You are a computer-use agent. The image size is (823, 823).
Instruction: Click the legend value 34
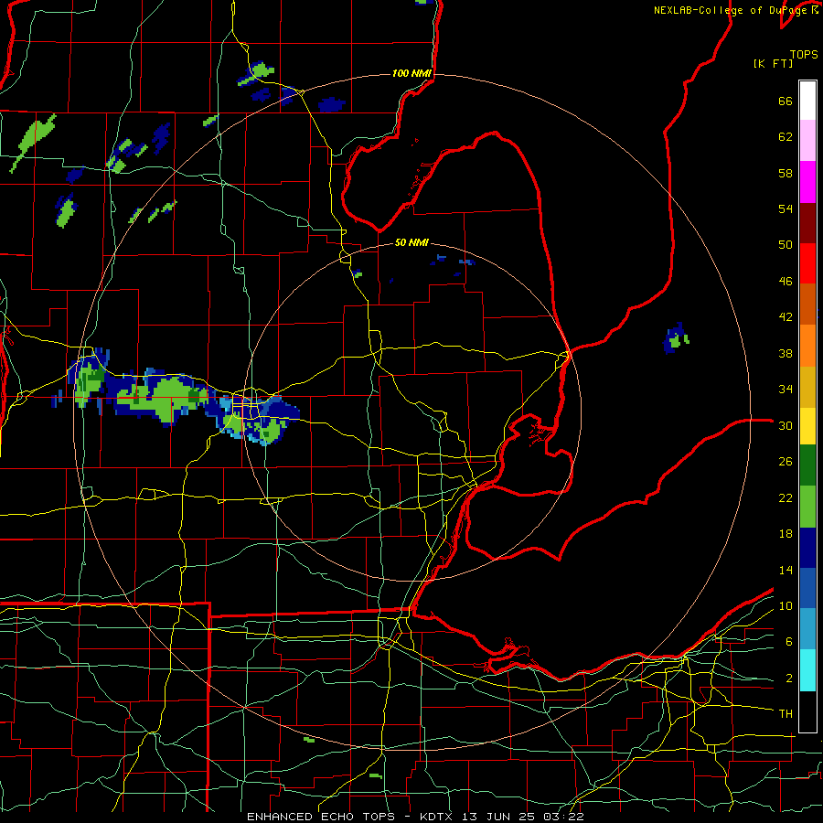786,390
